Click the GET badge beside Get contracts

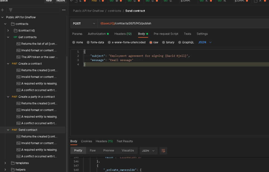(15, 37)
